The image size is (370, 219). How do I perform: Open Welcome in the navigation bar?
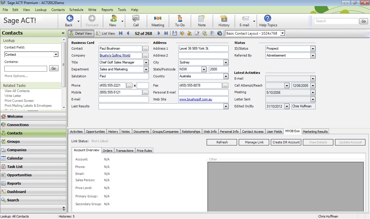click(33, 117)
